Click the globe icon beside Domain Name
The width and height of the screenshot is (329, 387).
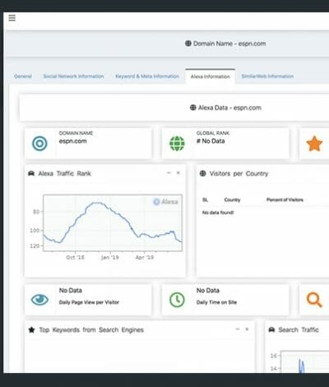[x=188, y=44]
